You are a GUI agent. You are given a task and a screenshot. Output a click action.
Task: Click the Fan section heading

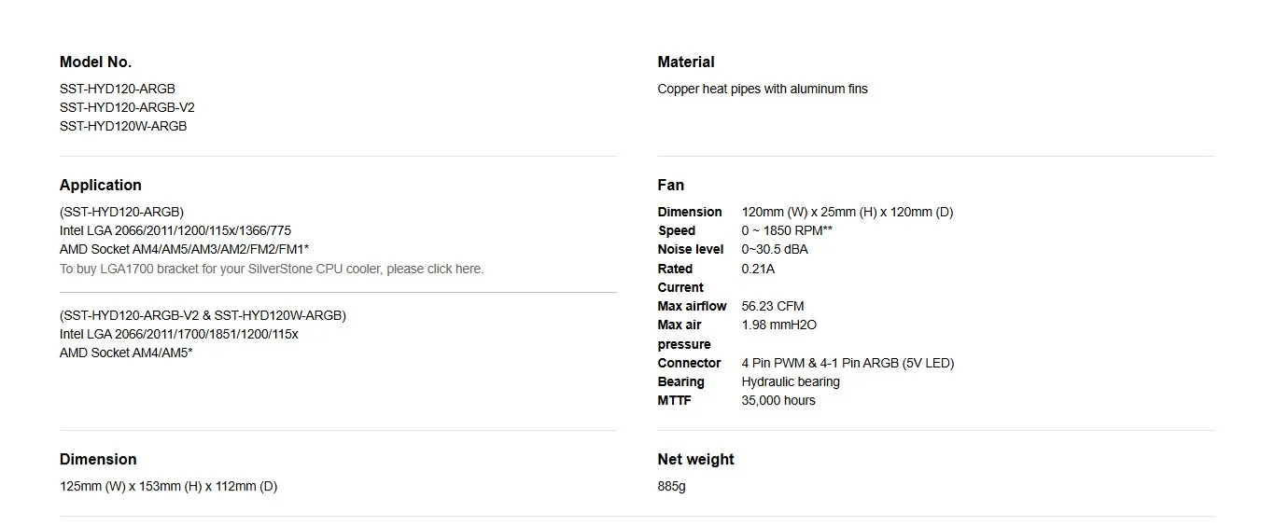click(671, 185)
